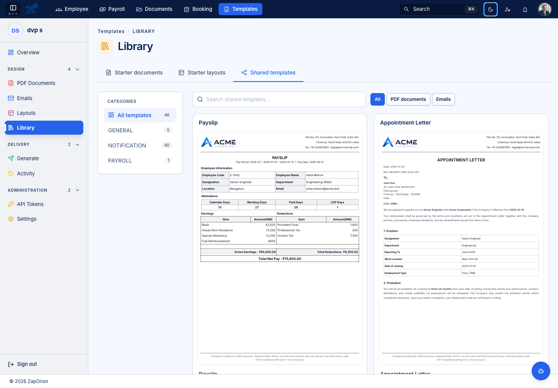Collapse the Administration section chevron
558x388 pixels.
coord(77,191)
